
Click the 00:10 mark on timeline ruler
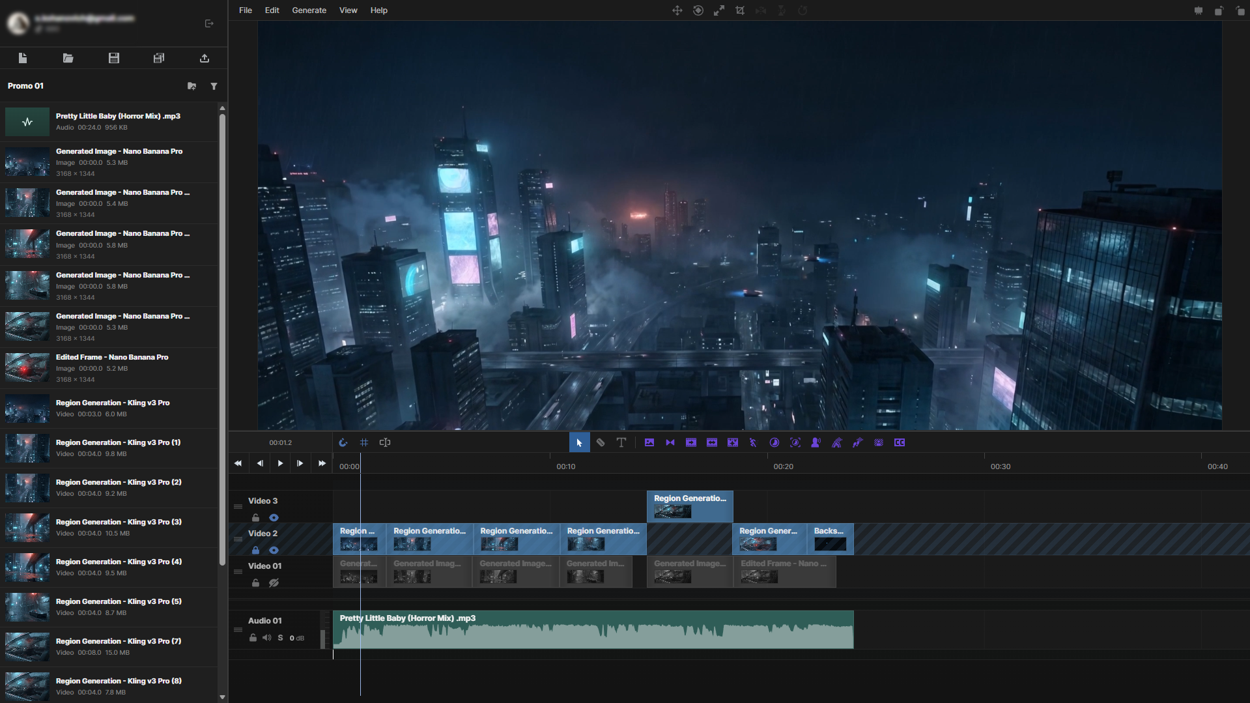point(565,466)
